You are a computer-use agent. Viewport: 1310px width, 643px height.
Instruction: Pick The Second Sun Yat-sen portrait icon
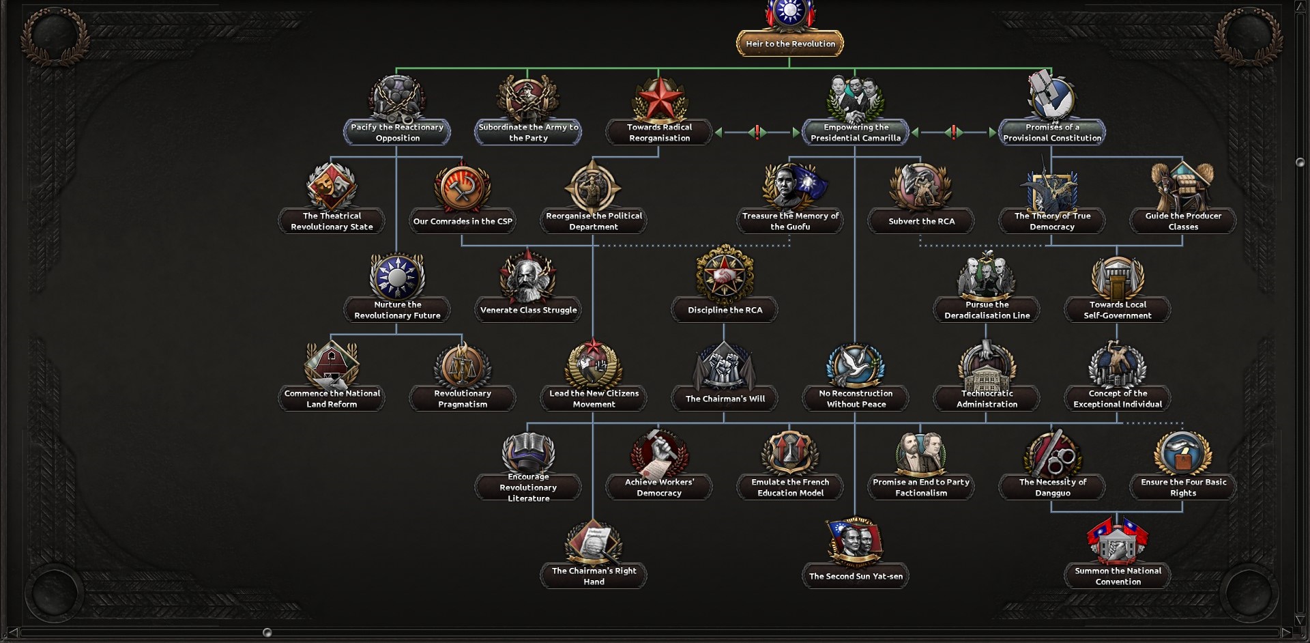[856, 542]
